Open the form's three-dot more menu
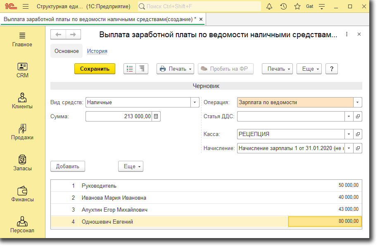The image size is (380, 248). (x=347, y=34)
